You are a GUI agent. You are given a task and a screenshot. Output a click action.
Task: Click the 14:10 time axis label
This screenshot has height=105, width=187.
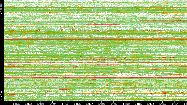point(126,104)
